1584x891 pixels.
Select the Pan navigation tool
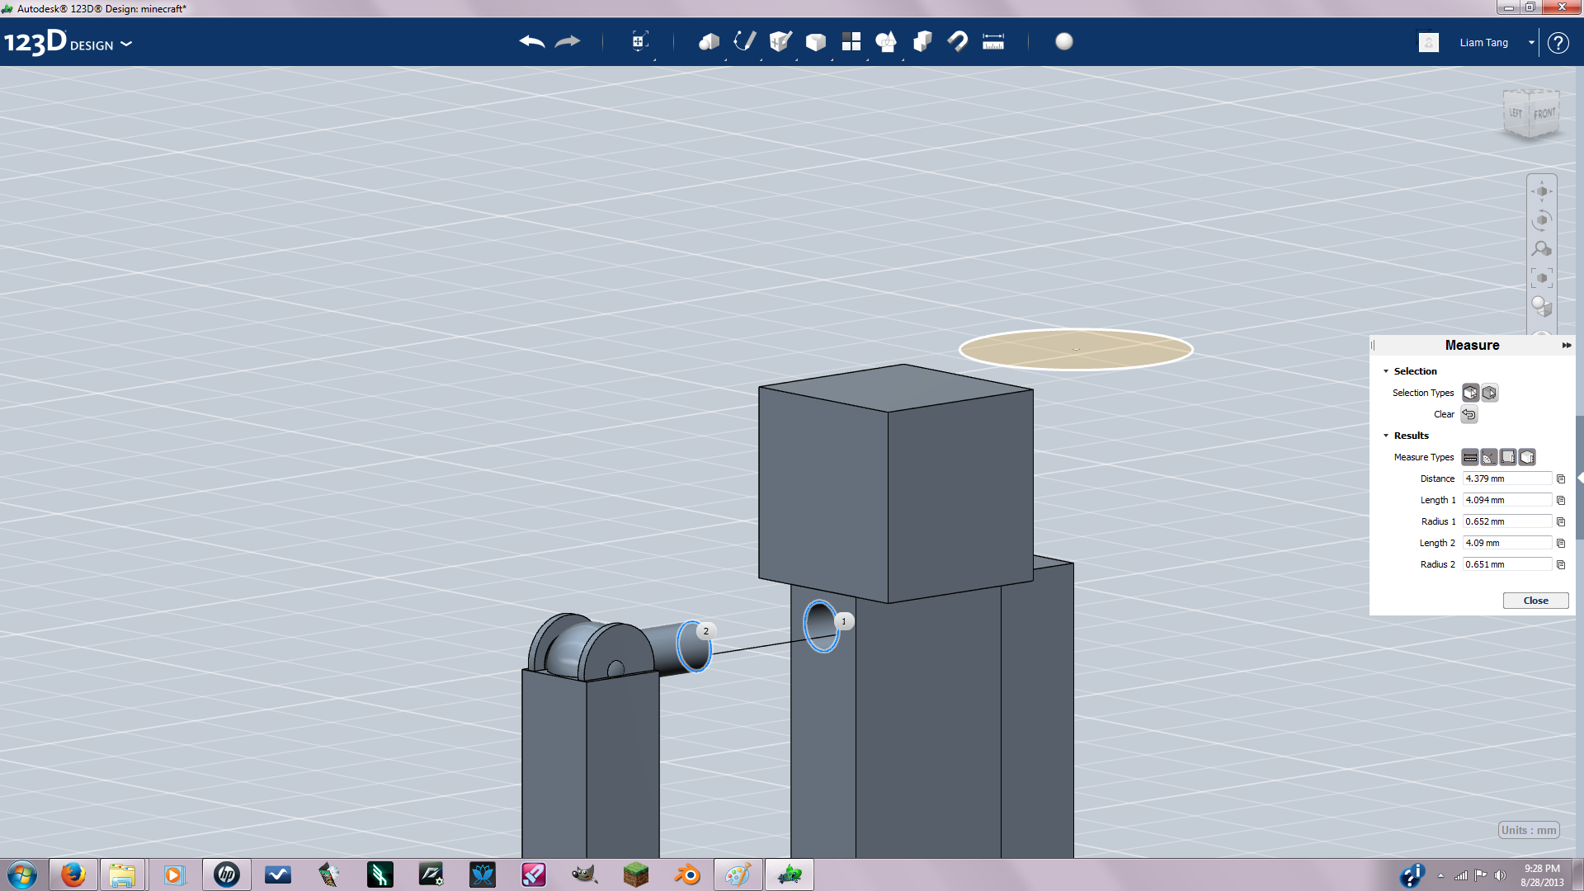click(x=1542, y=191)
